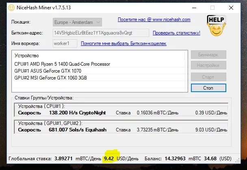Click the worker name field worker1
The image size is (247, 170).
65,43
